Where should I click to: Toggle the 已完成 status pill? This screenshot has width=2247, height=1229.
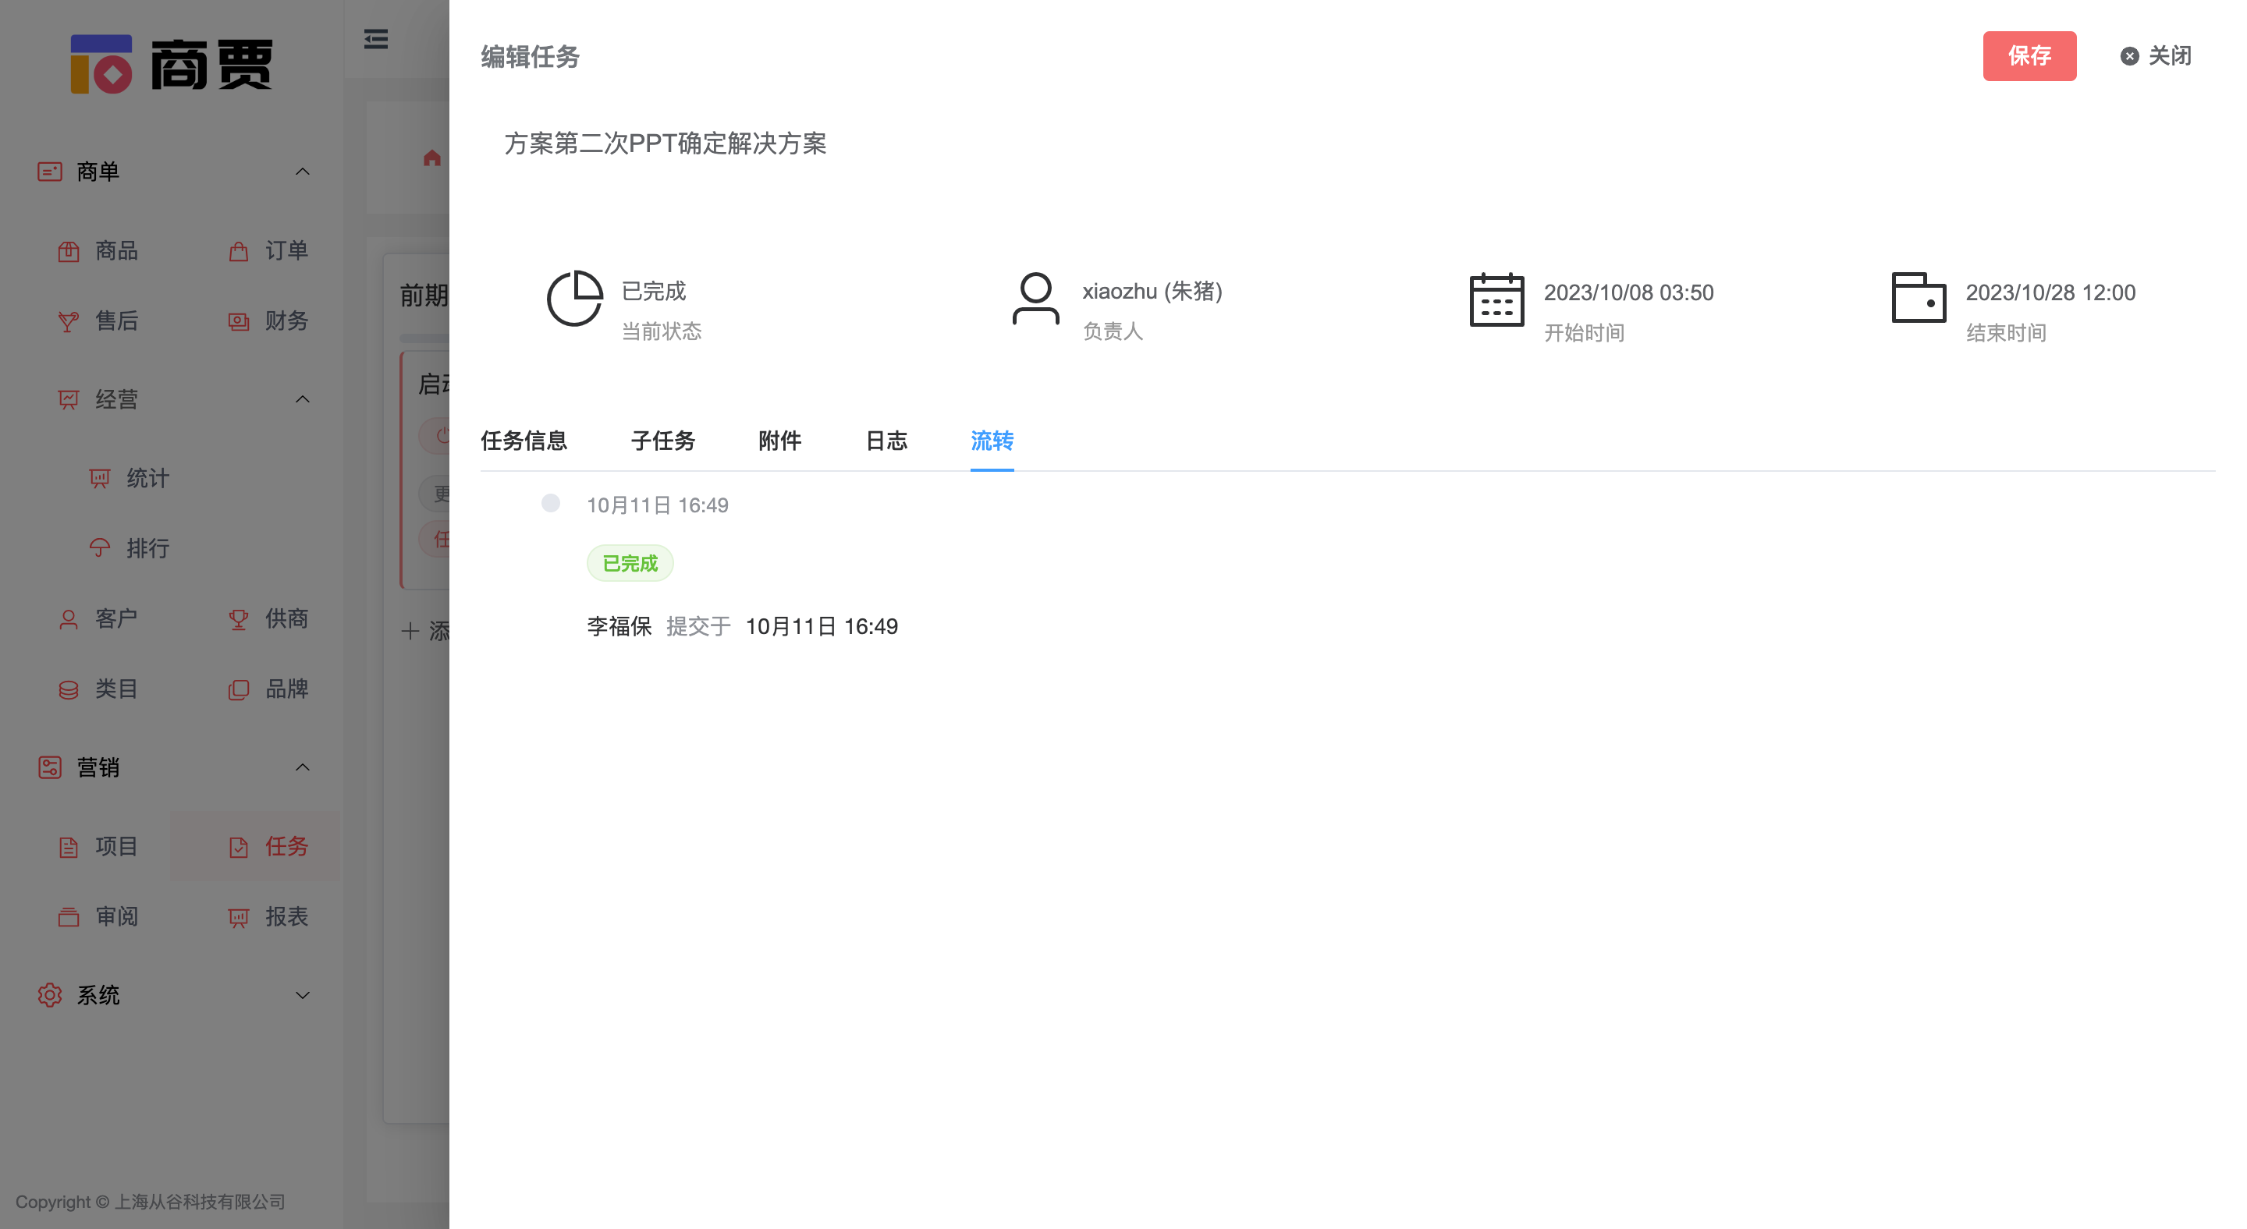(630, 563)
